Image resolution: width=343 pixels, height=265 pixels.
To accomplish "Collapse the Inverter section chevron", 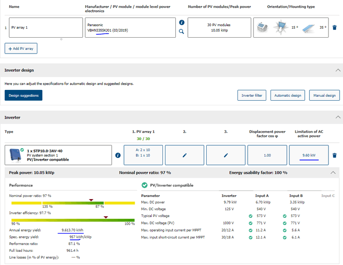I will [x=337, y=117].
